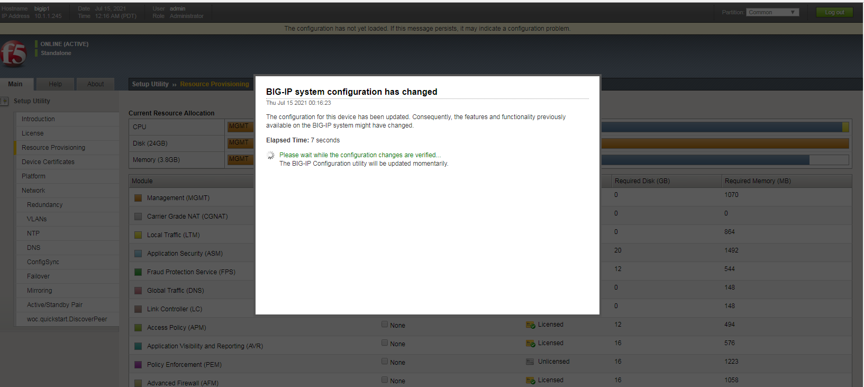Click the Policy Enforcement (PEM) purple icon
864x387 pixels.
click(138, 365)
